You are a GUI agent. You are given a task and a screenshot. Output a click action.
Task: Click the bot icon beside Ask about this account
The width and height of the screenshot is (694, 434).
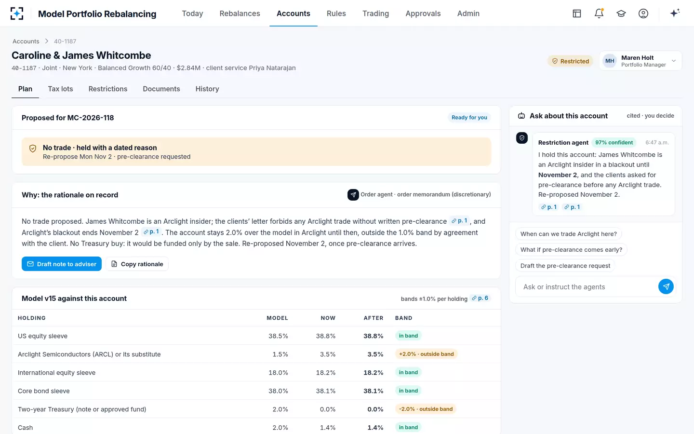(x=521, y=116)
